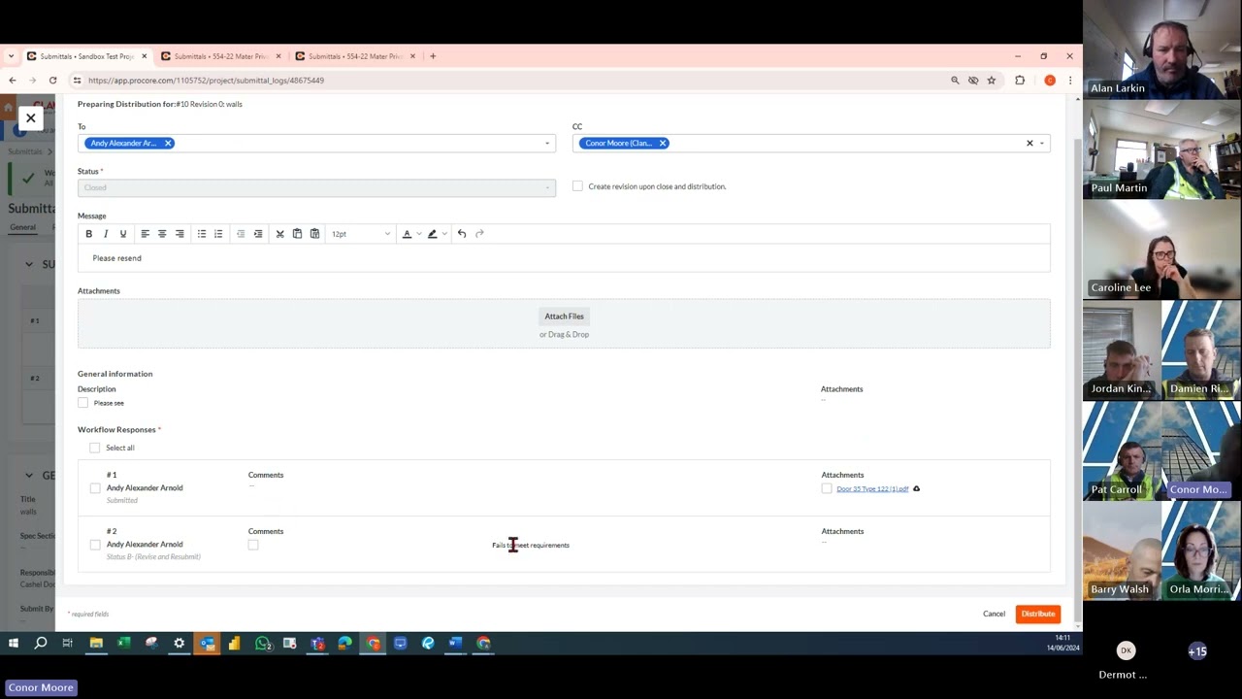Click download icon beside Door 35 attachment

916,489
